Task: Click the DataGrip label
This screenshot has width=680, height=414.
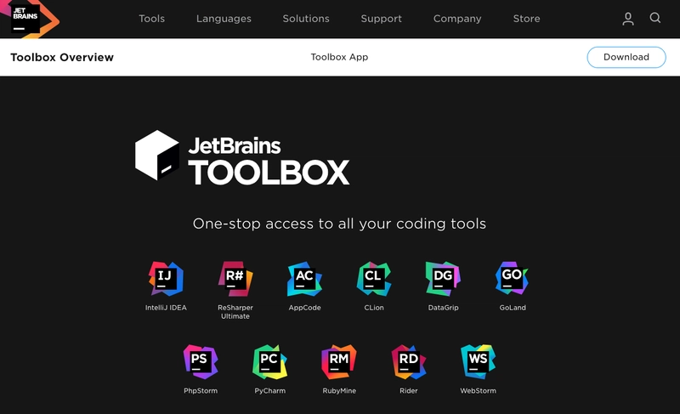Action: pos(443,308)
